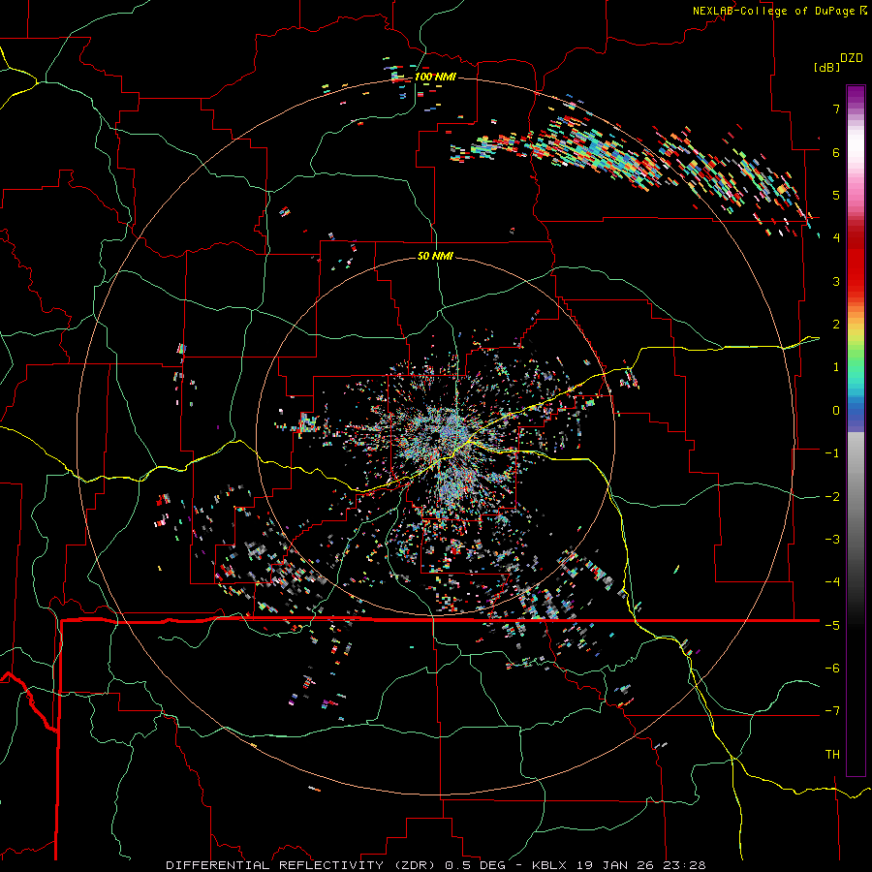Click the 0.5 DEG elevation text
The width and height of the screenshot is (872, 872).
[475, 865]
